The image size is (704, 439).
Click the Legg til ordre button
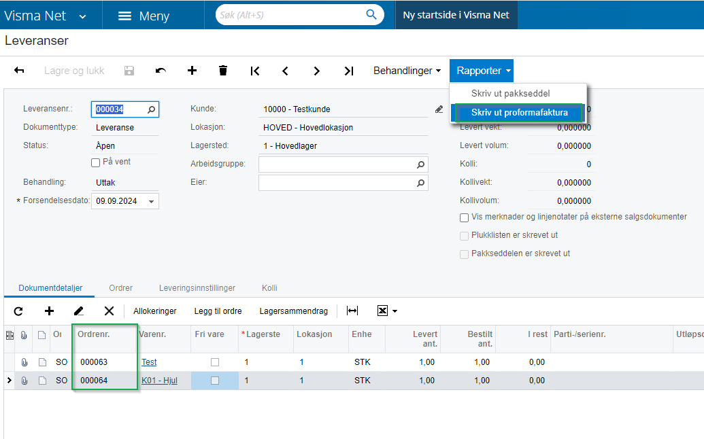[x=218, y=311]
